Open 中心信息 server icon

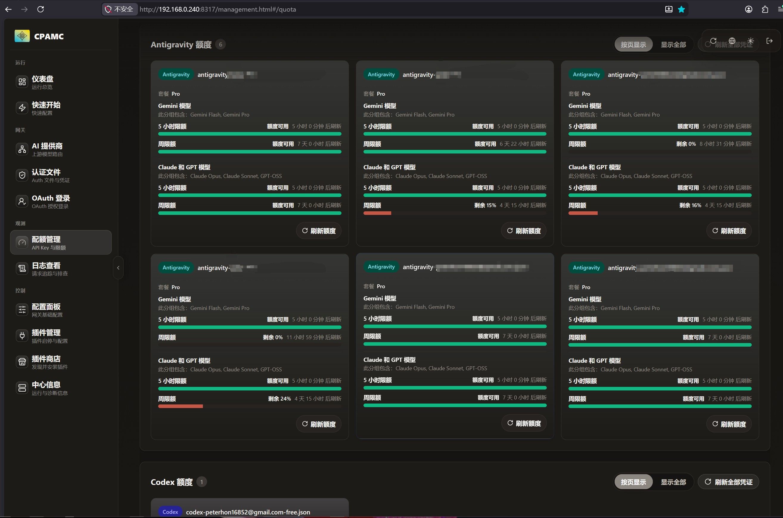pyautogui.click(x=22, y=388)
